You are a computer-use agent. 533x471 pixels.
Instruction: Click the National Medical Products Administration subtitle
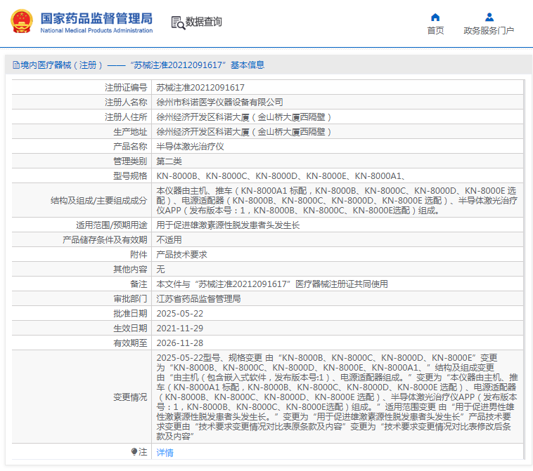pos(96,31)
